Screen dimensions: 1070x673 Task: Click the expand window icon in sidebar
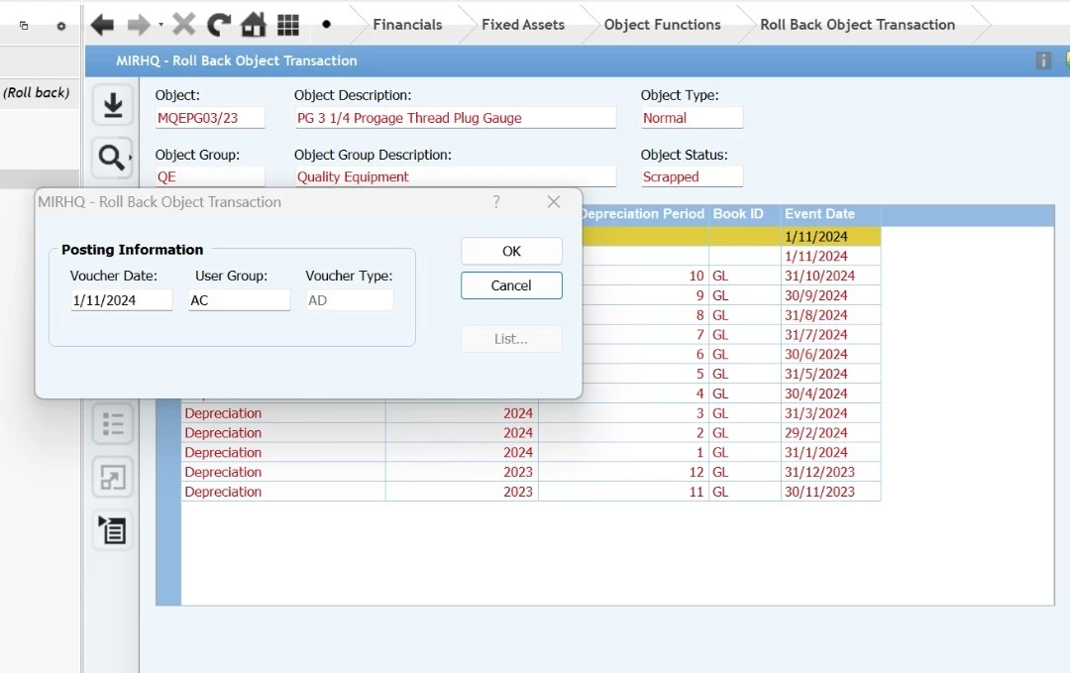[113, 477]
